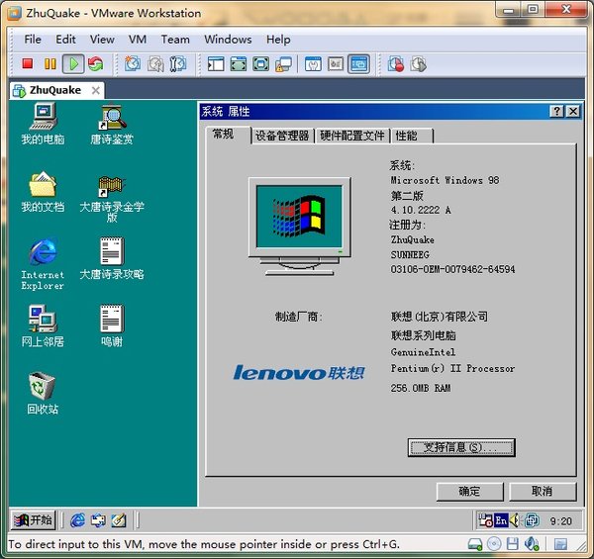Click the floppy drive status icon
Viewport: 594px width, 559px height.
(x=513, y=544)
